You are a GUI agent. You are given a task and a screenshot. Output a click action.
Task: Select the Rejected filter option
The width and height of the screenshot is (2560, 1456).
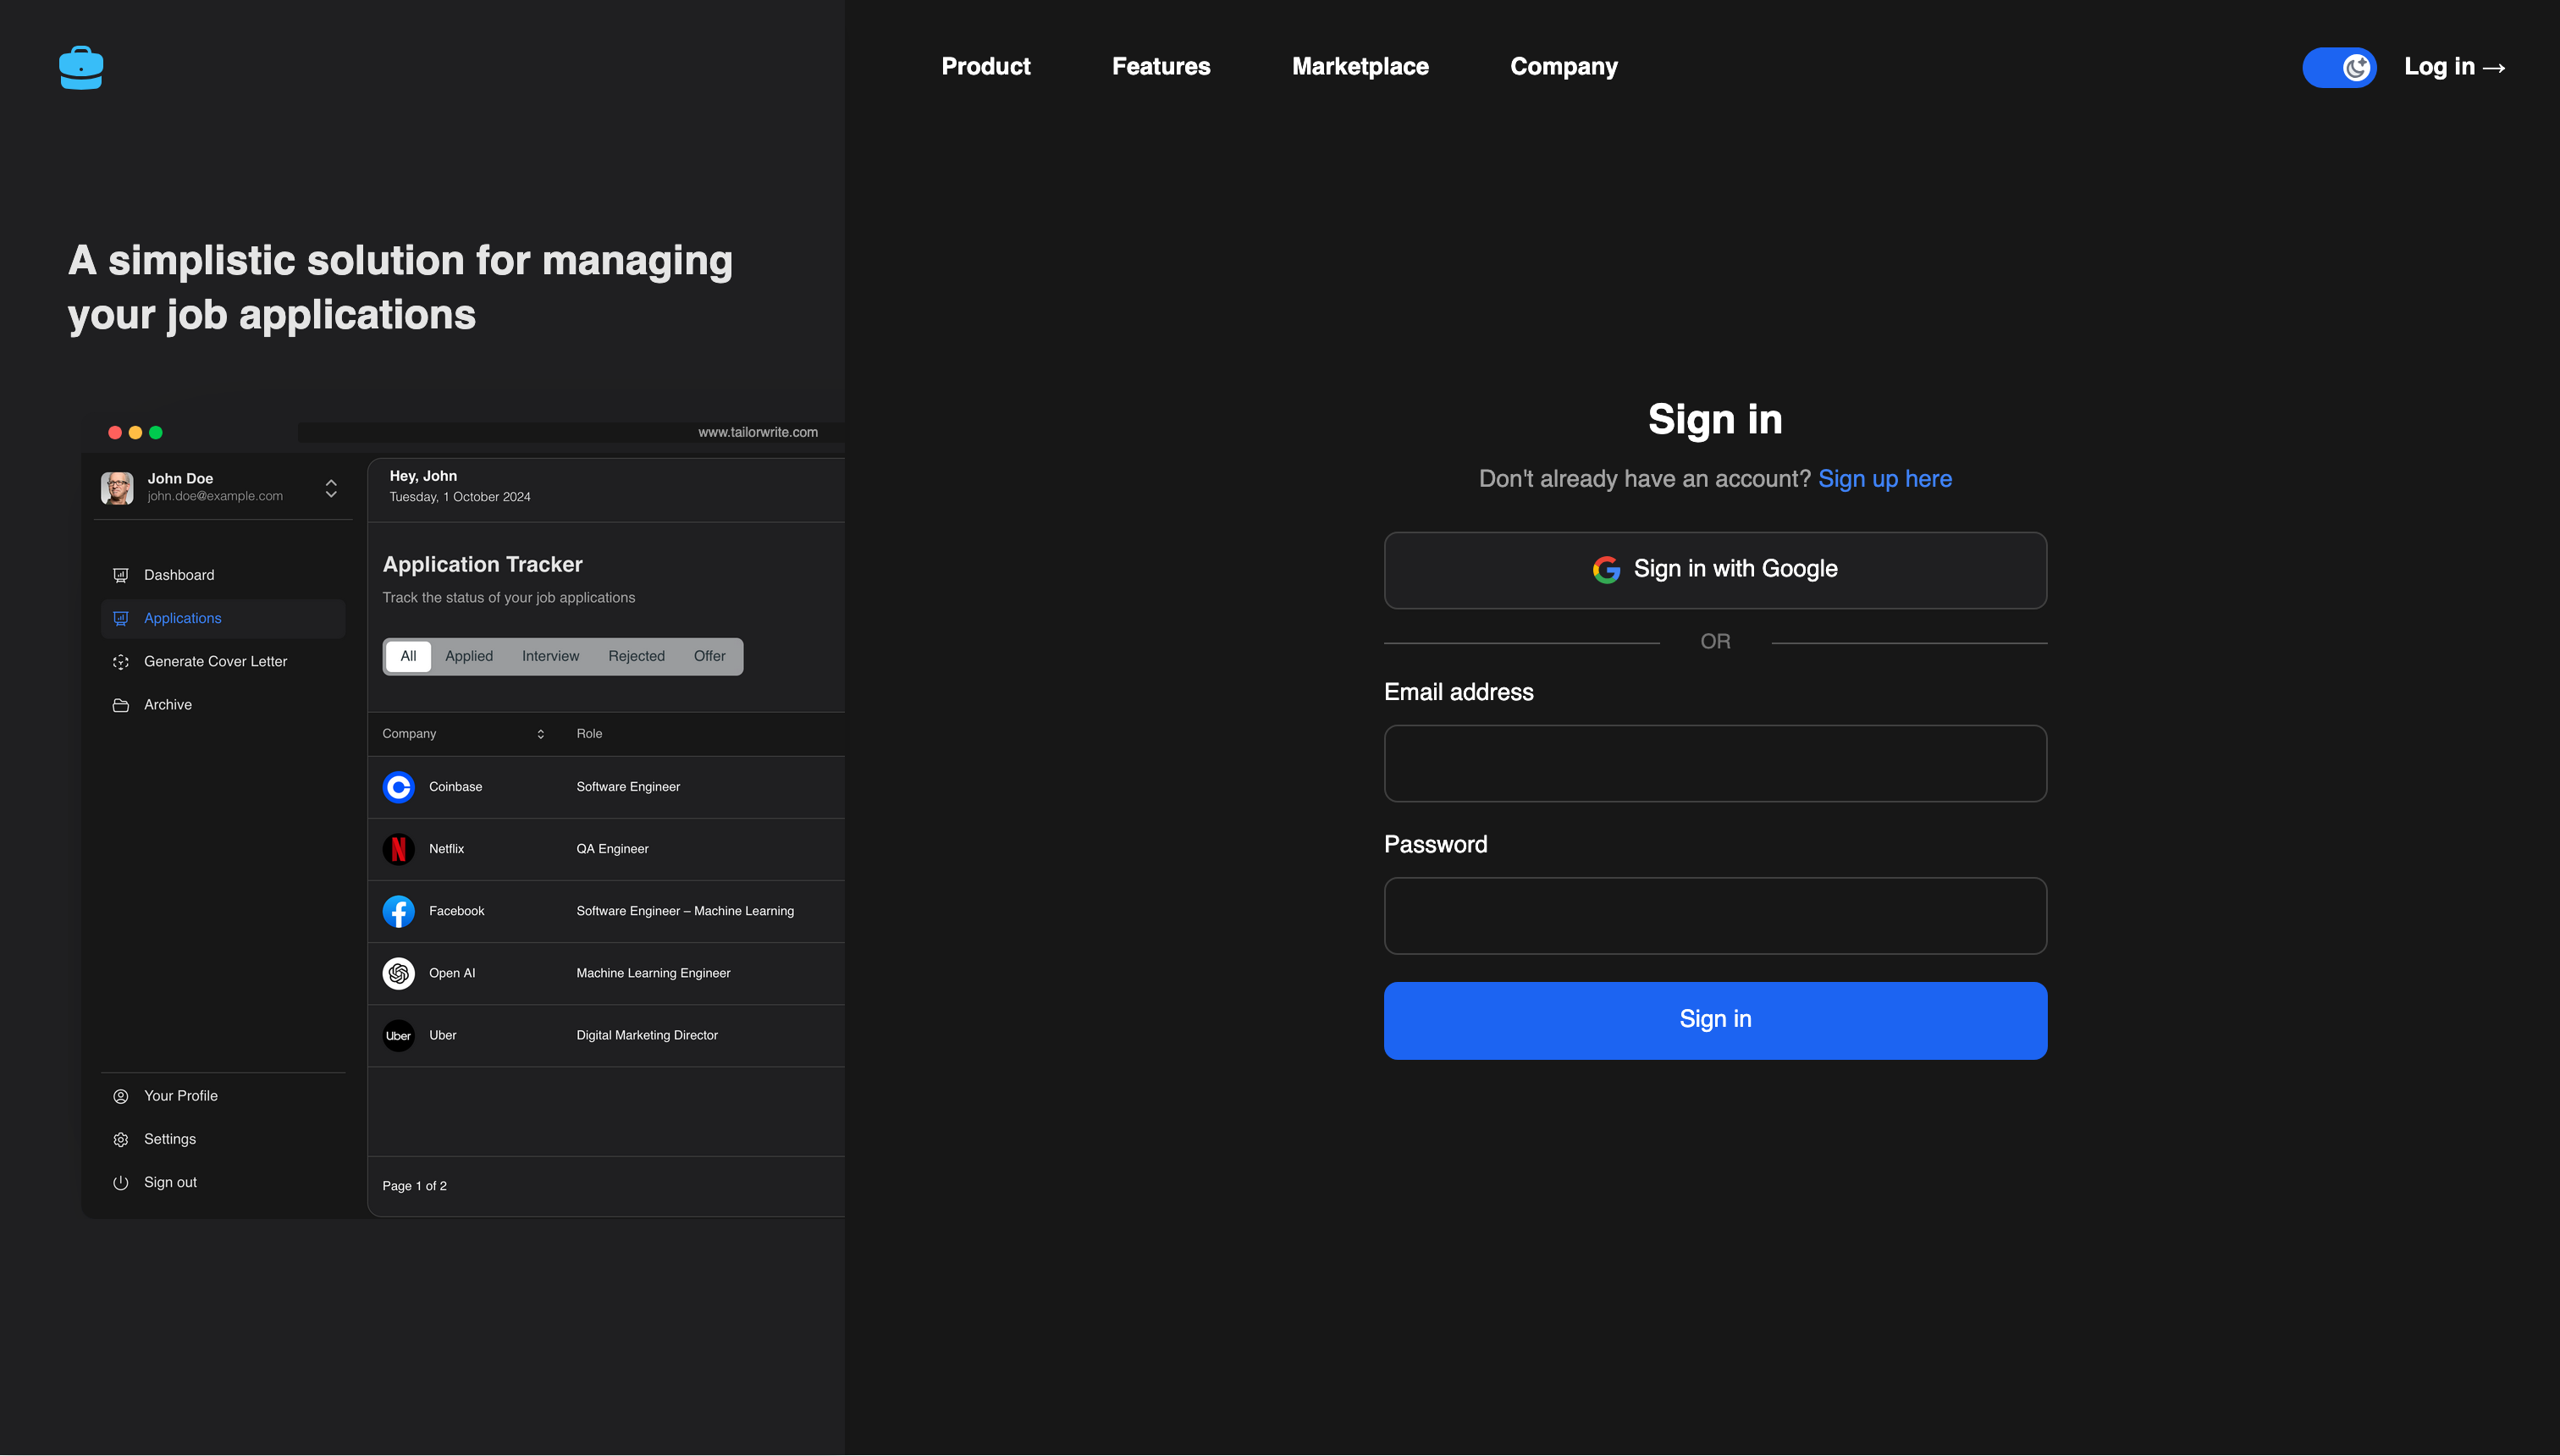(x=636, y=656)
